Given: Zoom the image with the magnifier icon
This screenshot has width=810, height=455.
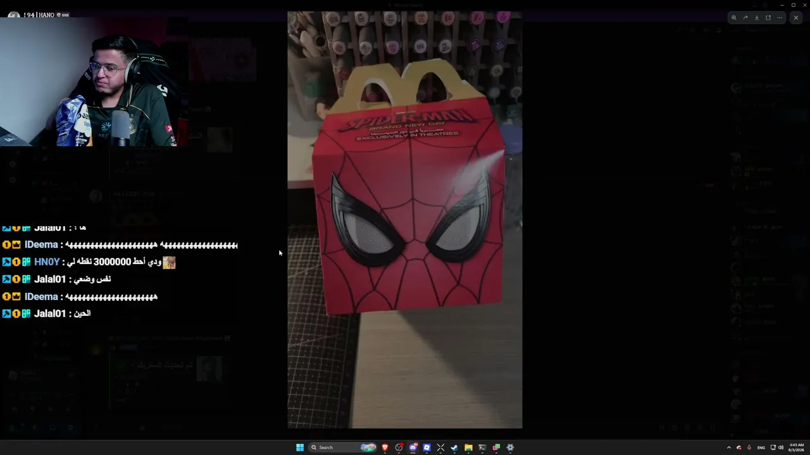Looking at the screenshot, I should pyautogui.click(x=733, y=18).
